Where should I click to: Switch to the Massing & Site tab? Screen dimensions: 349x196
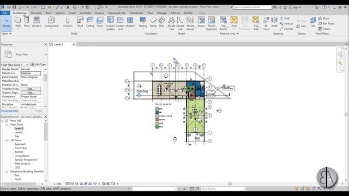pos(117,13)
